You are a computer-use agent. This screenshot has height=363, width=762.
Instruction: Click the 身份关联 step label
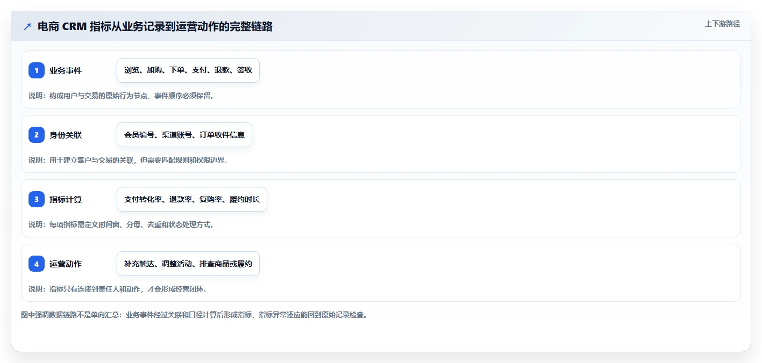point(66,135)
